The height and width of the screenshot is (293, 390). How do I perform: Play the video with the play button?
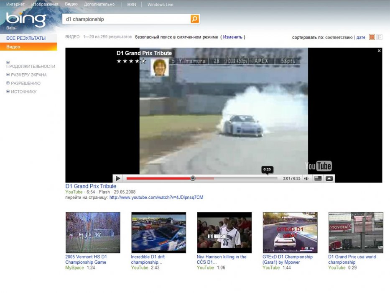(x=118, y=178)
